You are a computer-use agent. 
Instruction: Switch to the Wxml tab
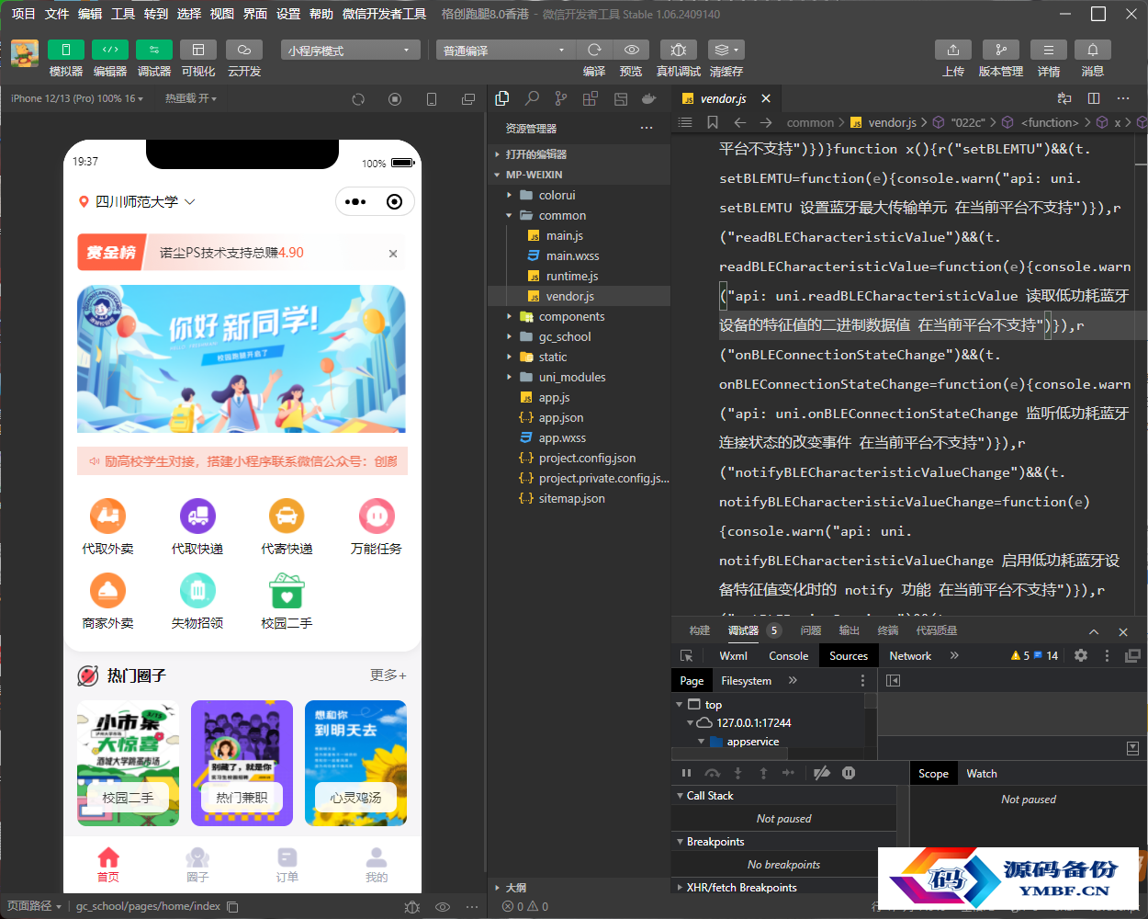coord(733,655)
